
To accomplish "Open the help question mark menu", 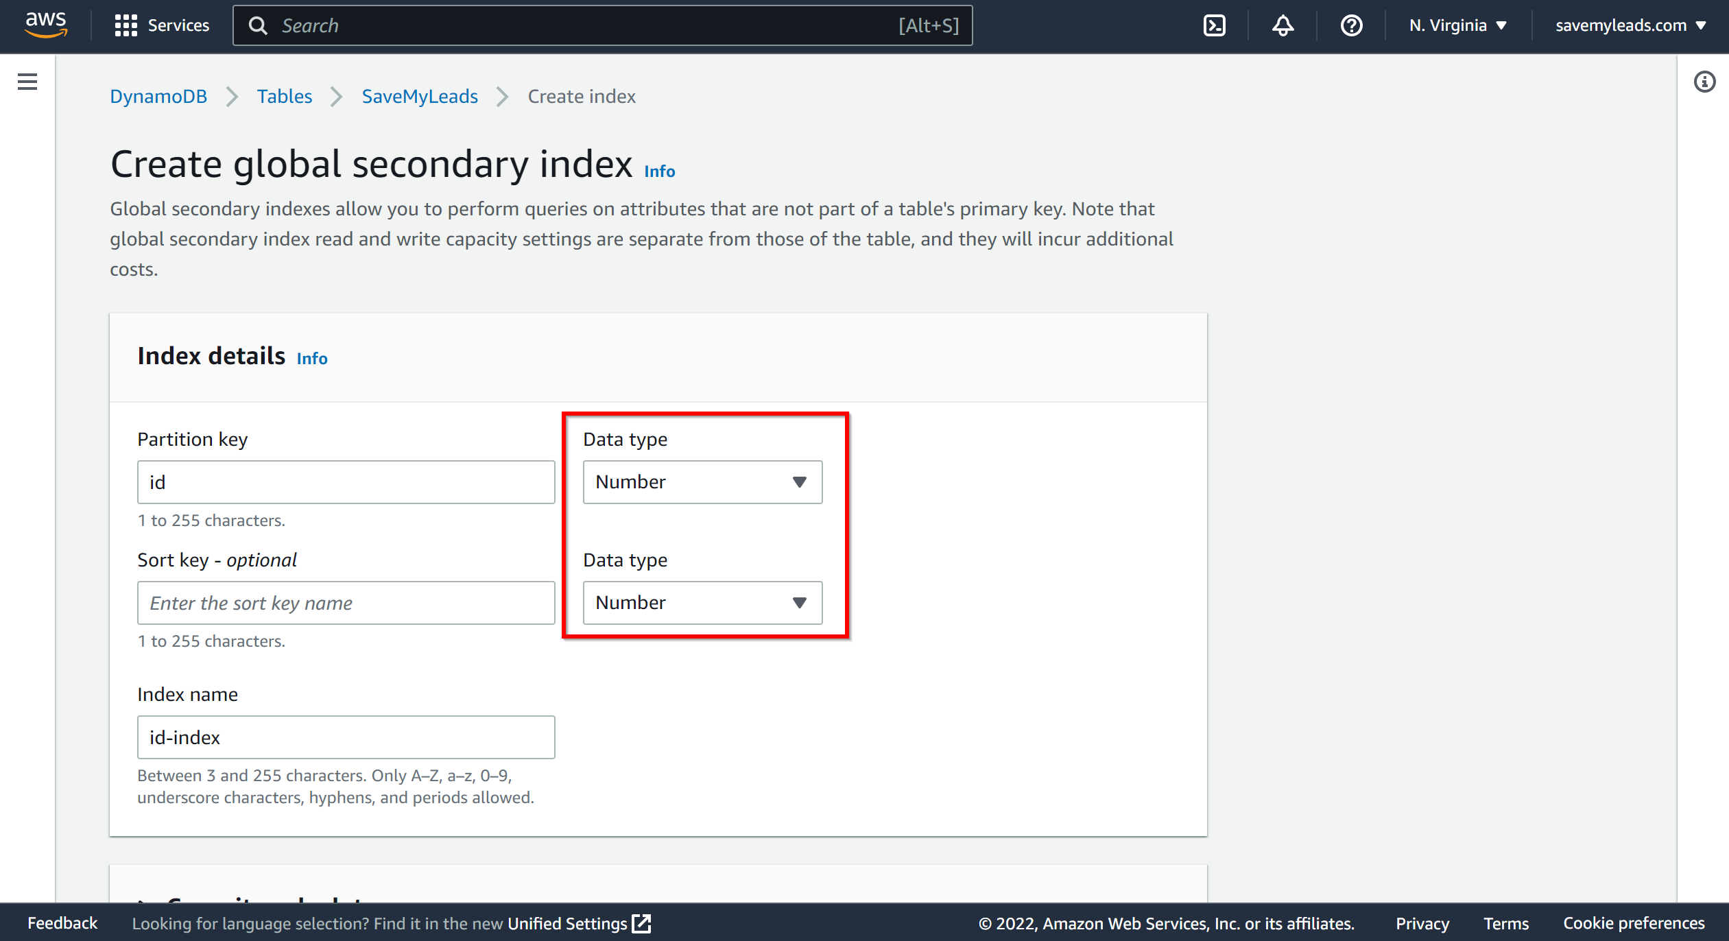I will (x=1351, y=25).
